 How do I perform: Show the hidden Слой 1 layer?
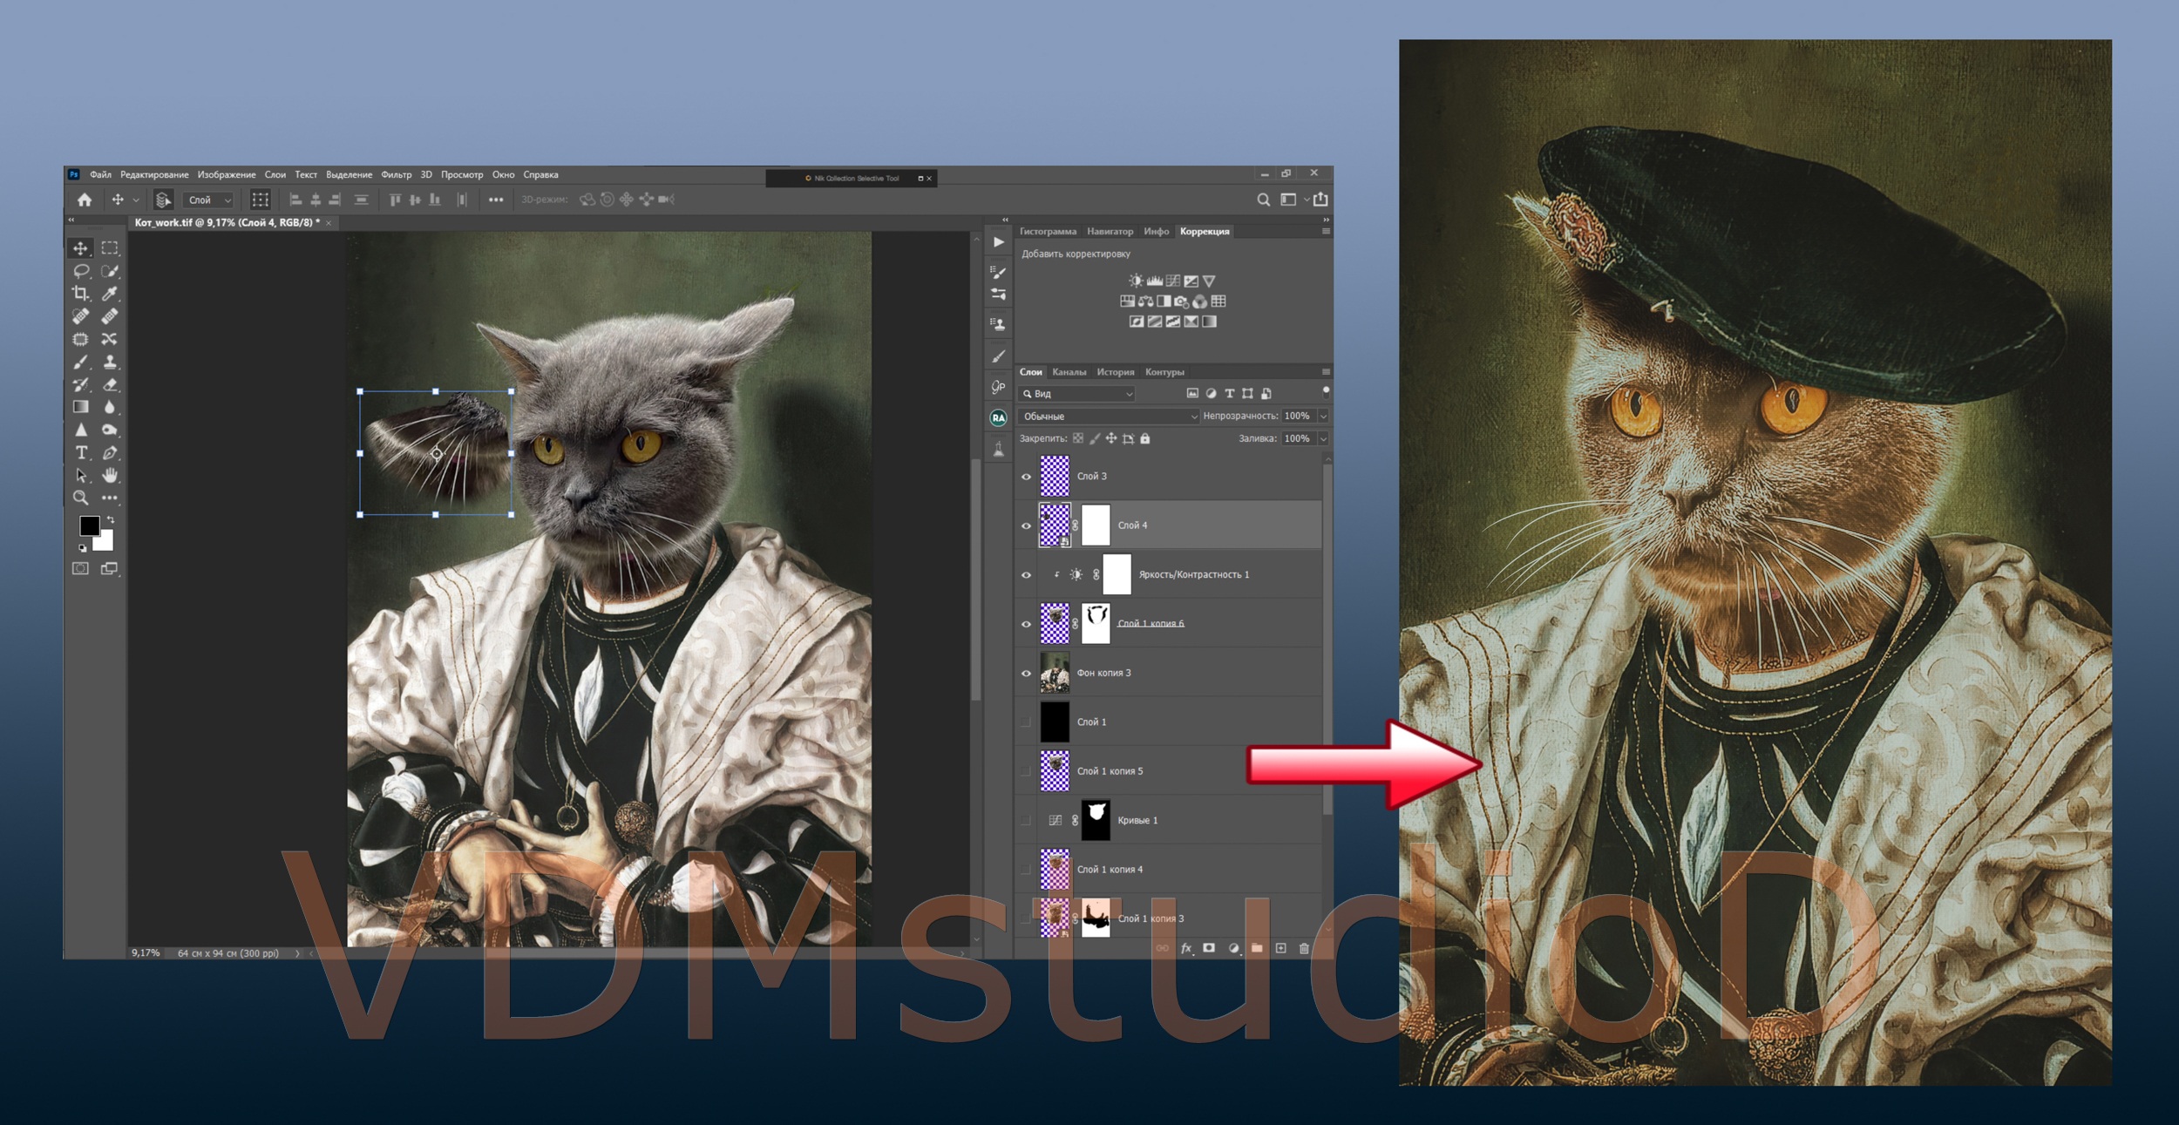1026,722
